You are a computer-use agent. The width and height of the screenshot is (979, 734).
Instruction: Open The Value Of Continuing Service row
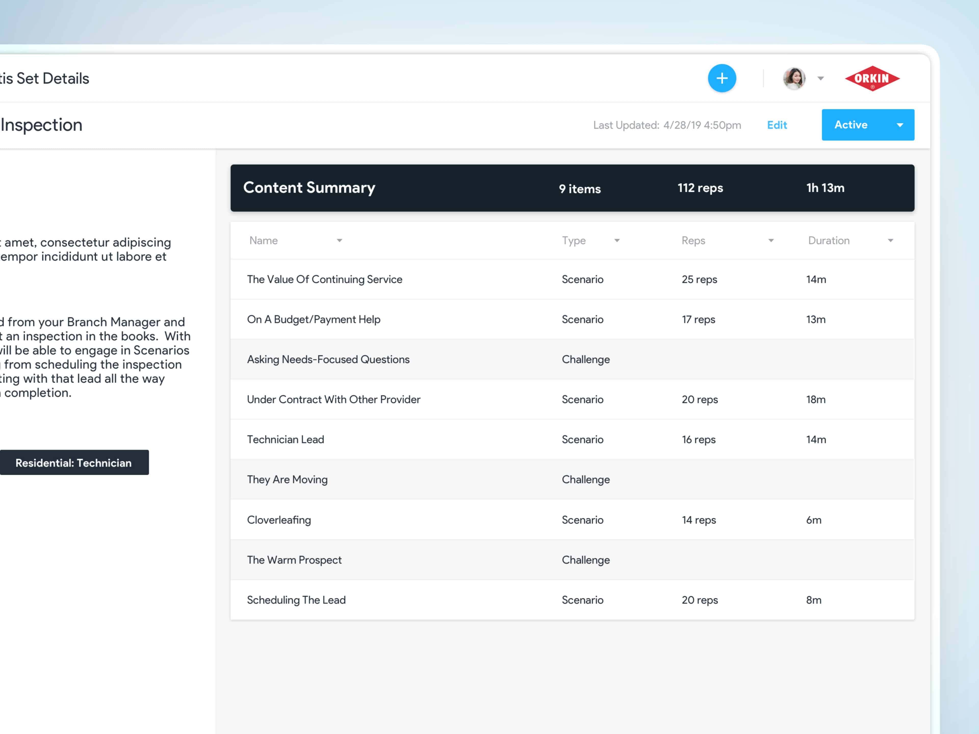pos(324,279)
